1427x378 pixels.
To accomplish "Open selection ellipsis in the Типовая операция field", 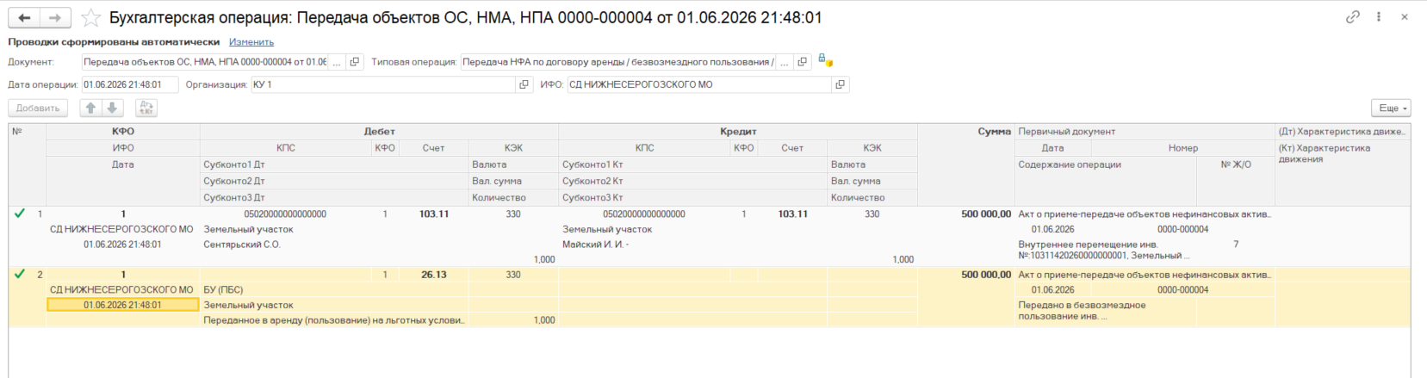I will (785, 62).
